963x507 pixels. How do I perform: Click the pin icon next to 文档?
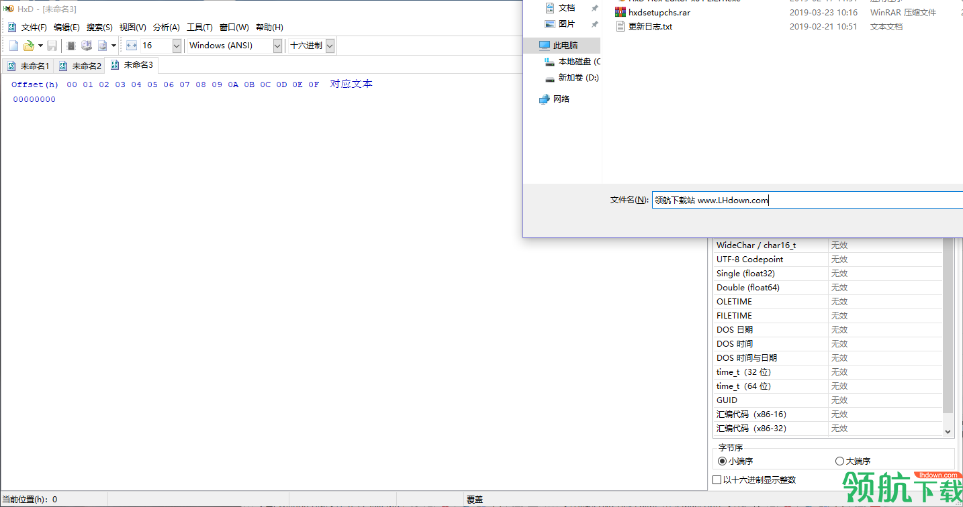[x=594, y=8]
